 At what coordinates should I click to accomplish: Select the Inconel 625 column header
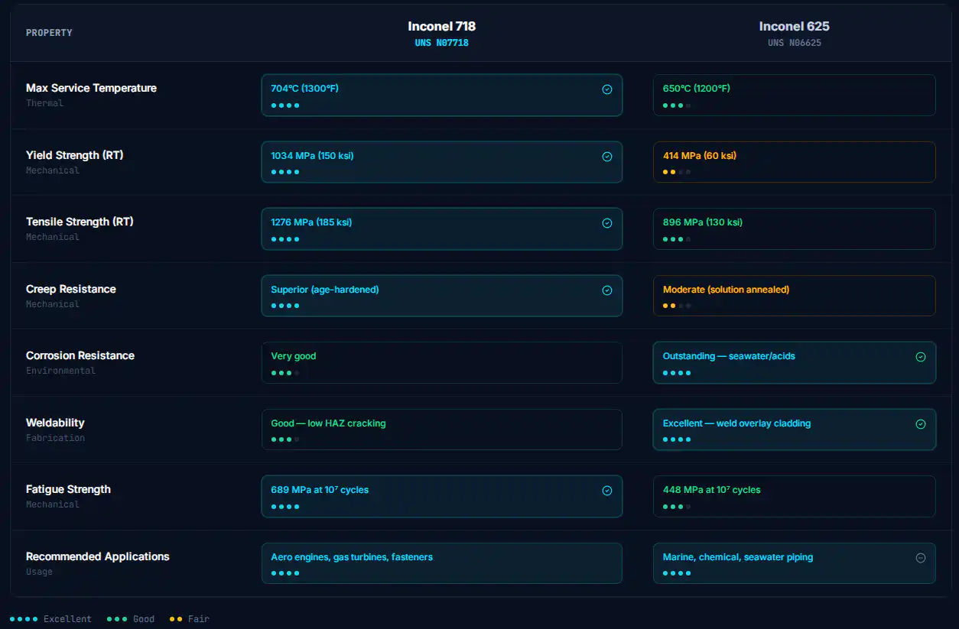click(x=794, y=26)
